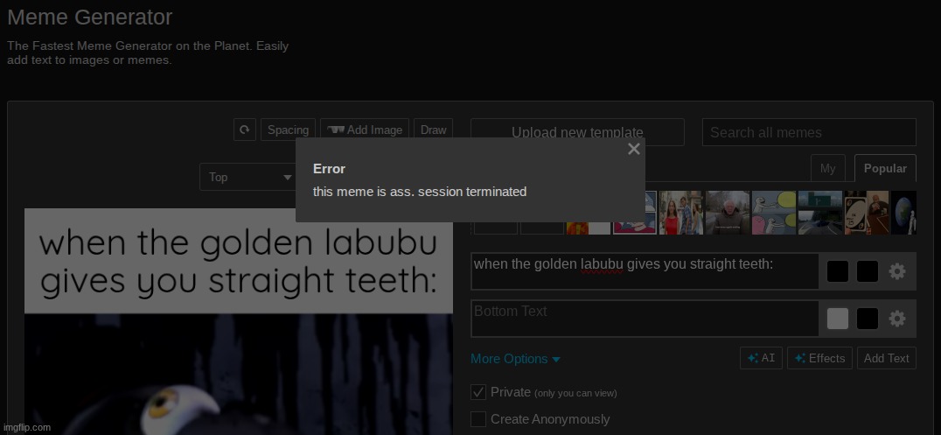Choose the Distracted Boyfriend meme template
This screenshot has height=435, width=941.
click(681, 213)
